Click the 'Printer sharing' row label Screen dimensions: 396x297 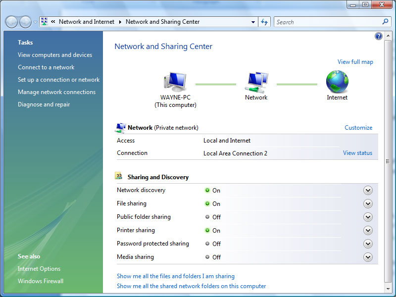(x=136, y=230)
